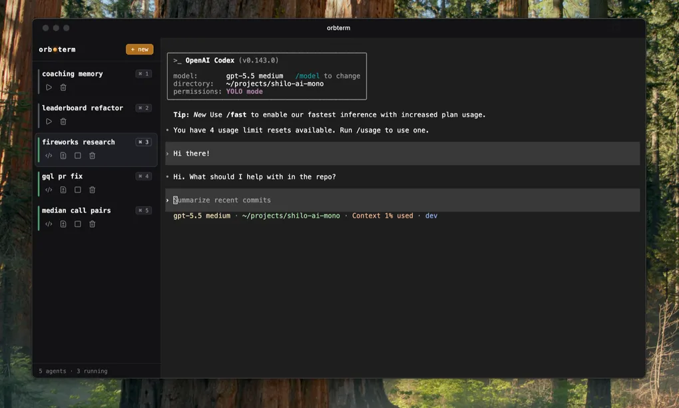The height and width of the screenshot is (408, 679).
Task: Open code view for gql pr fix
Action: click(49, 190)
